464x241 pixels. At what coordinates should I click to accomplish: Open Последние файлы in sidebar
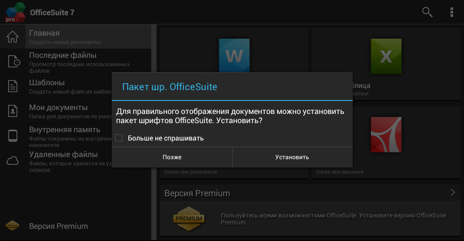pyautogui.click(x=63, y=56)
